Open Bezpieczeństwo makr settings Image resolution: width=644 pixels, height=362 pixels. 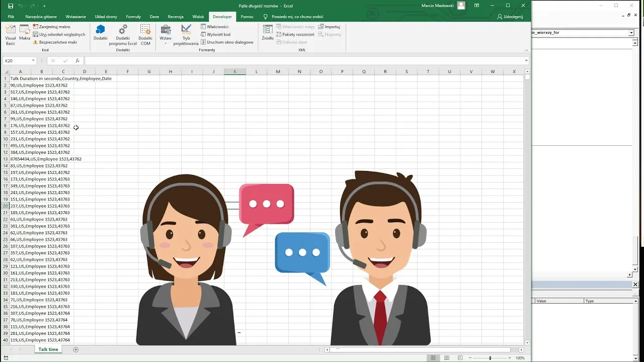pyautogui.click(x=55, y=42)
